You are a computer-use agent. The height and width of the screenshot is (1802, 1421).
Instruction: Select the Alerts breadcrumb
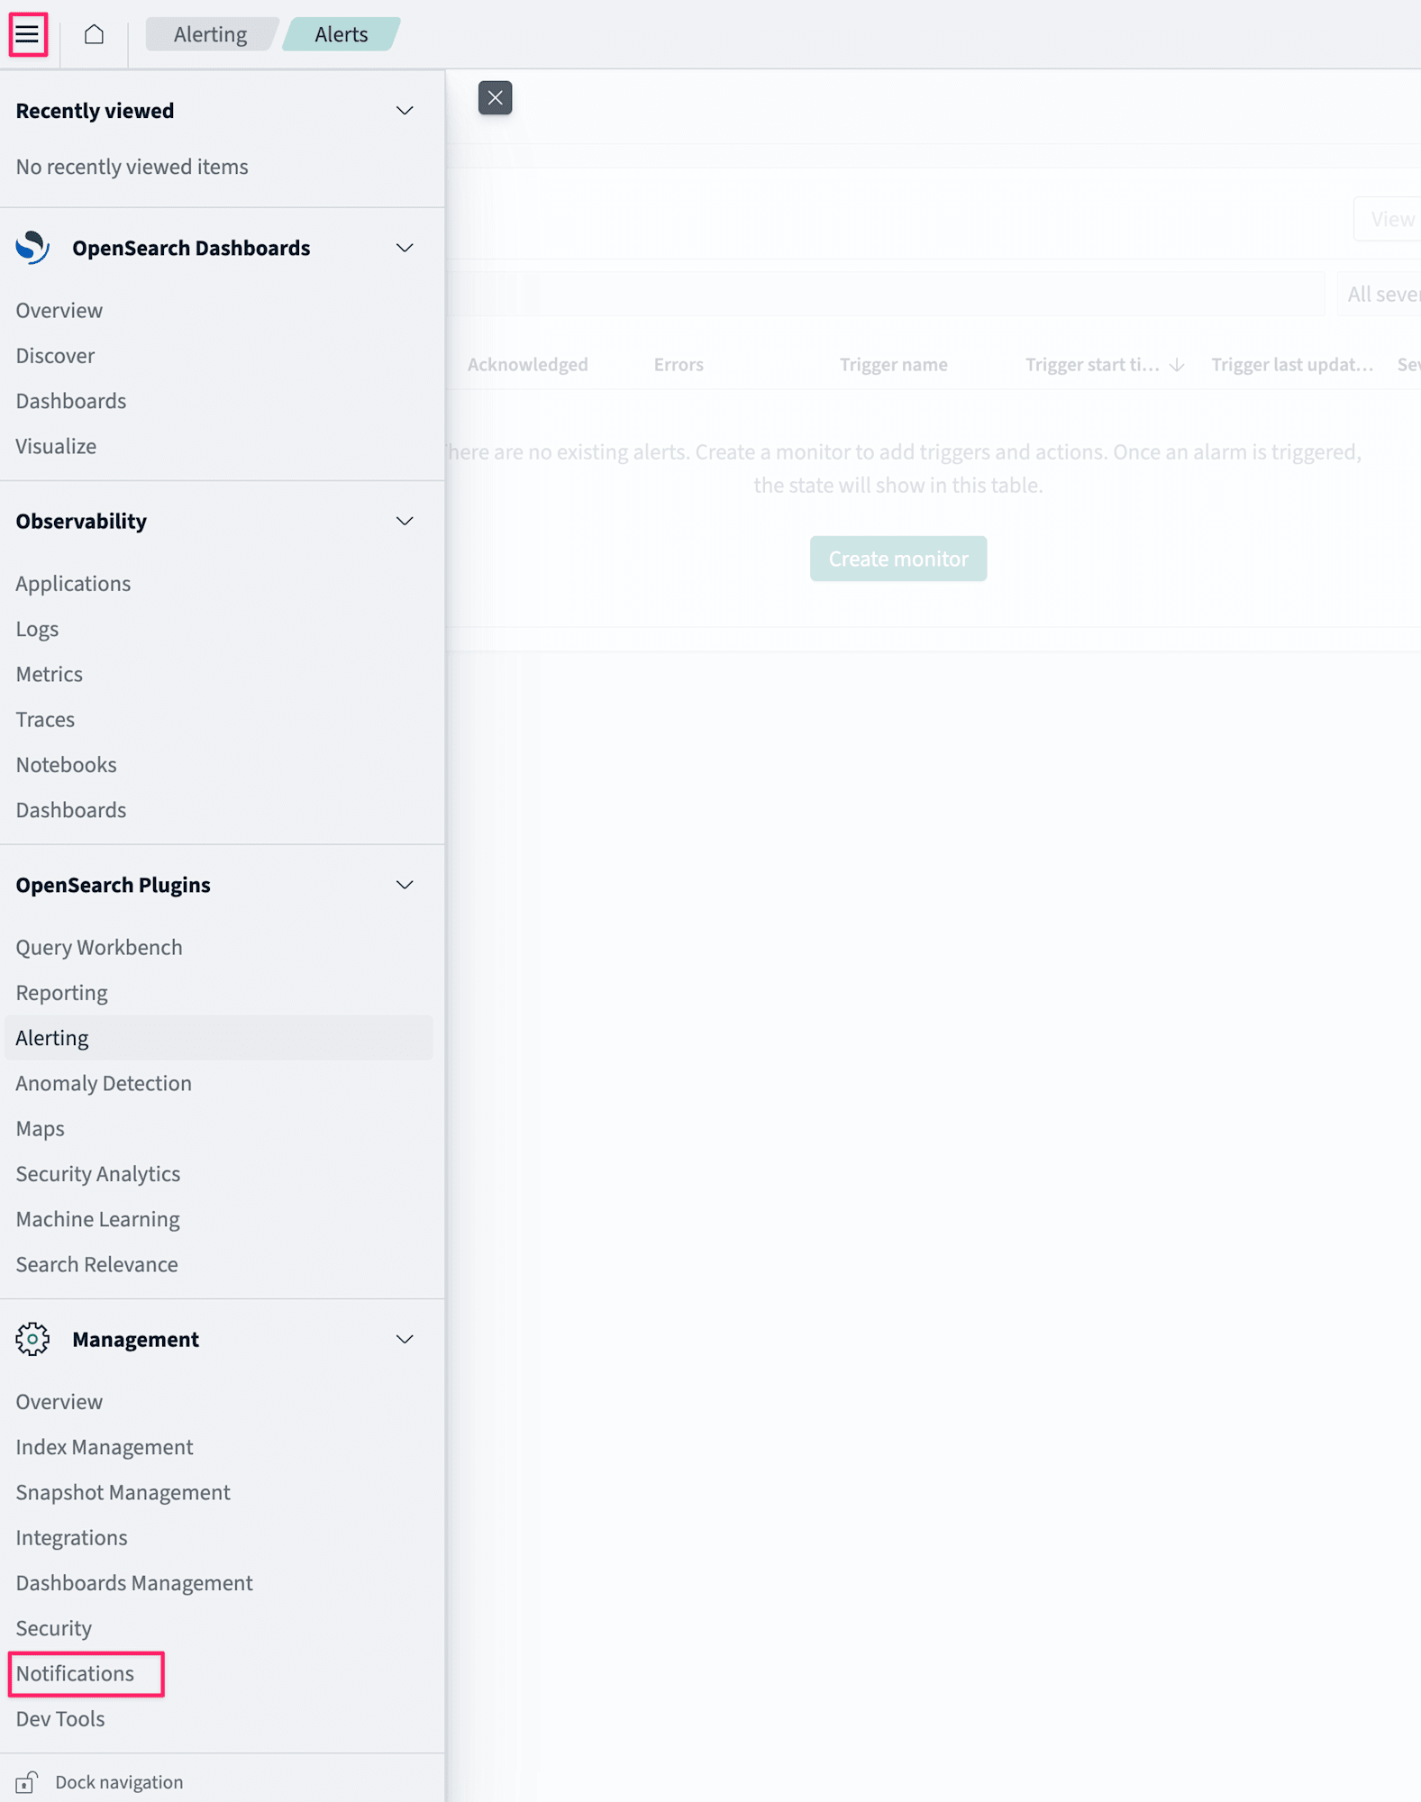341,34
